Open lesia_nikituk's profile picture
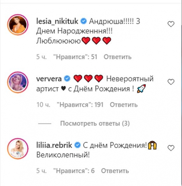The image size is (182, 186). pos(18,24)
